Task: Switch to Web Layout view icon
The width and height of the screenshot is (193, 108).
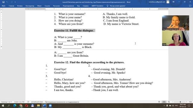Action: 169,102
